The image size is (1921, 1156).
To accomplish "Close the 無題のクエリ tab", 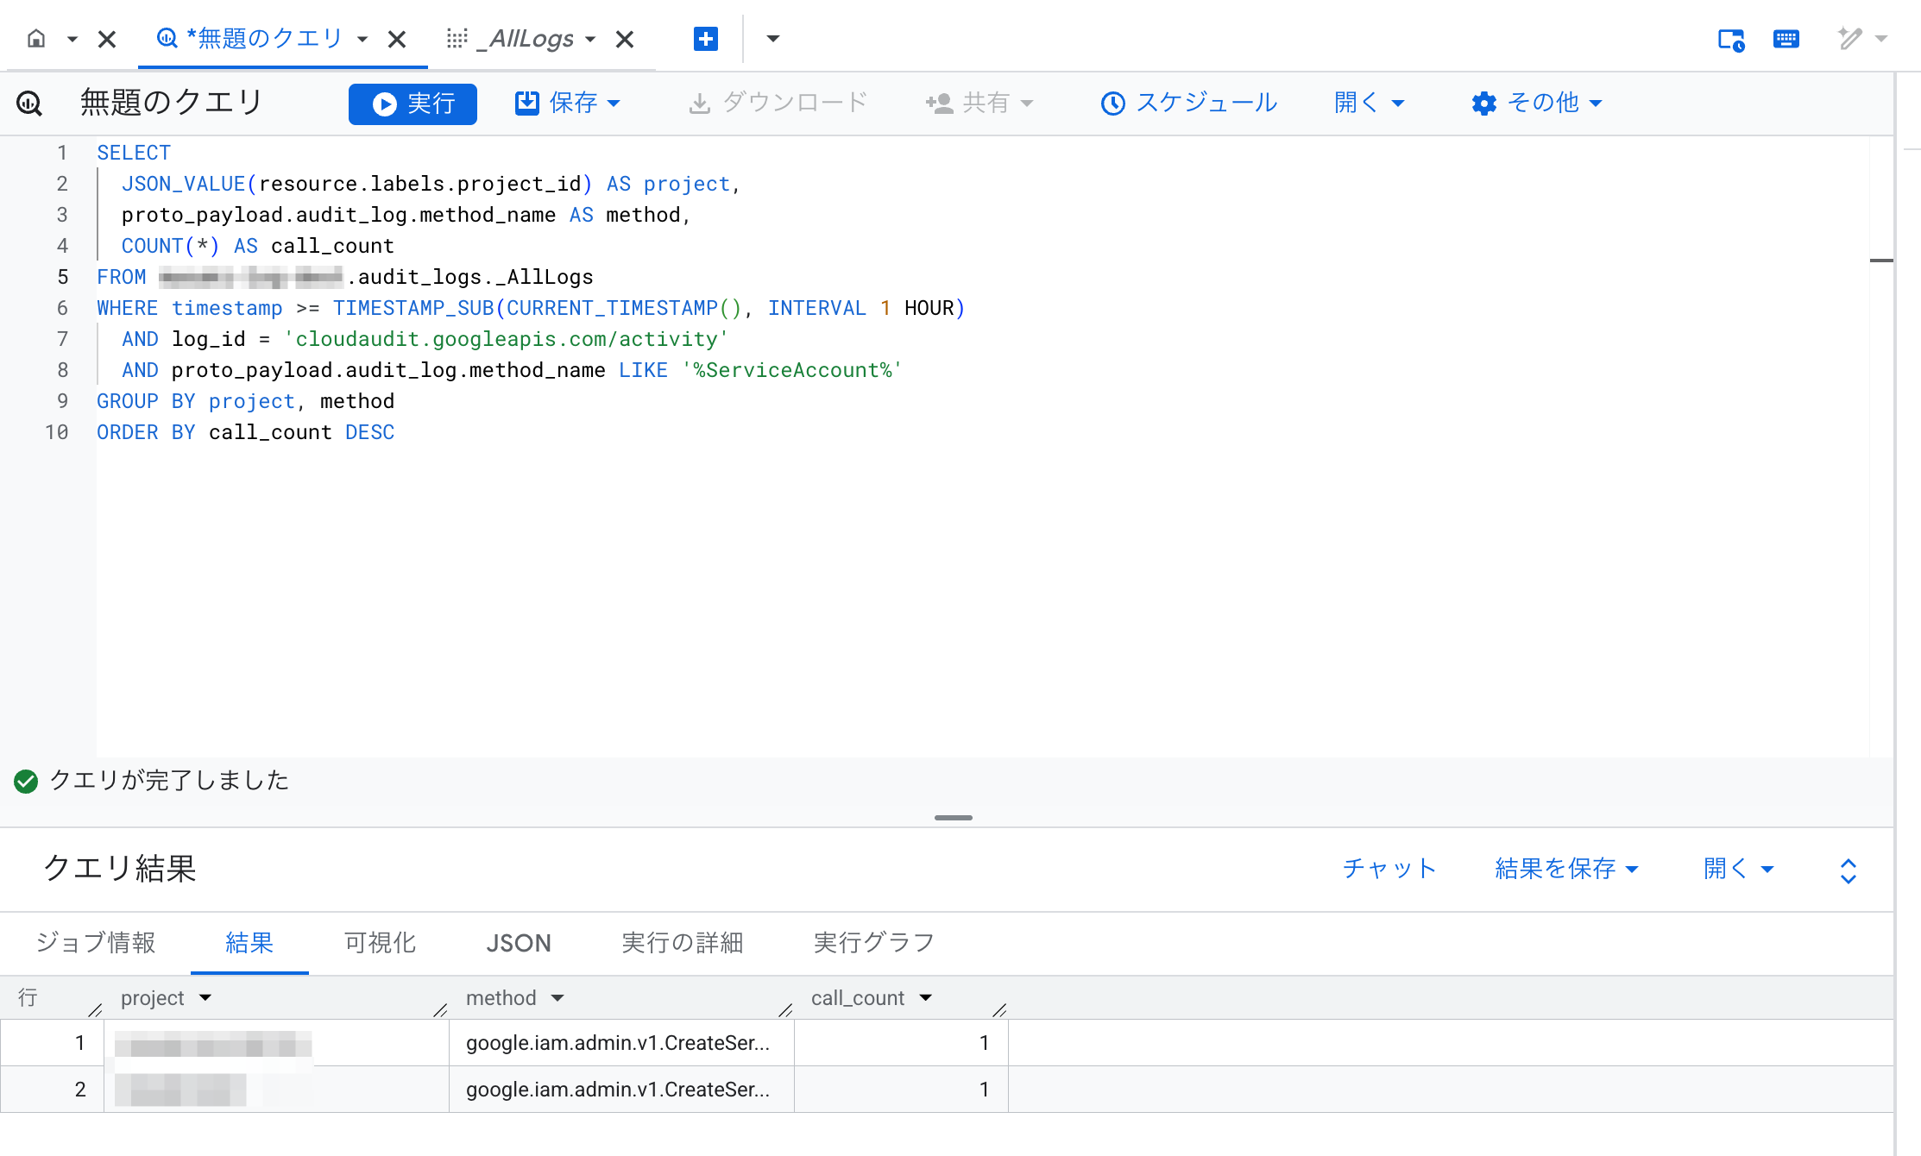I will [397, 39].
